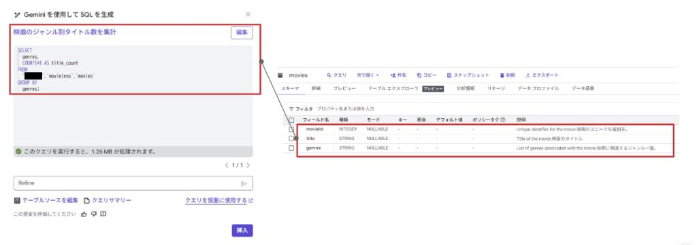Click the feedback book icon beside thumbs
The height and width of the screenshot is (245, 697).
[103, 214]
